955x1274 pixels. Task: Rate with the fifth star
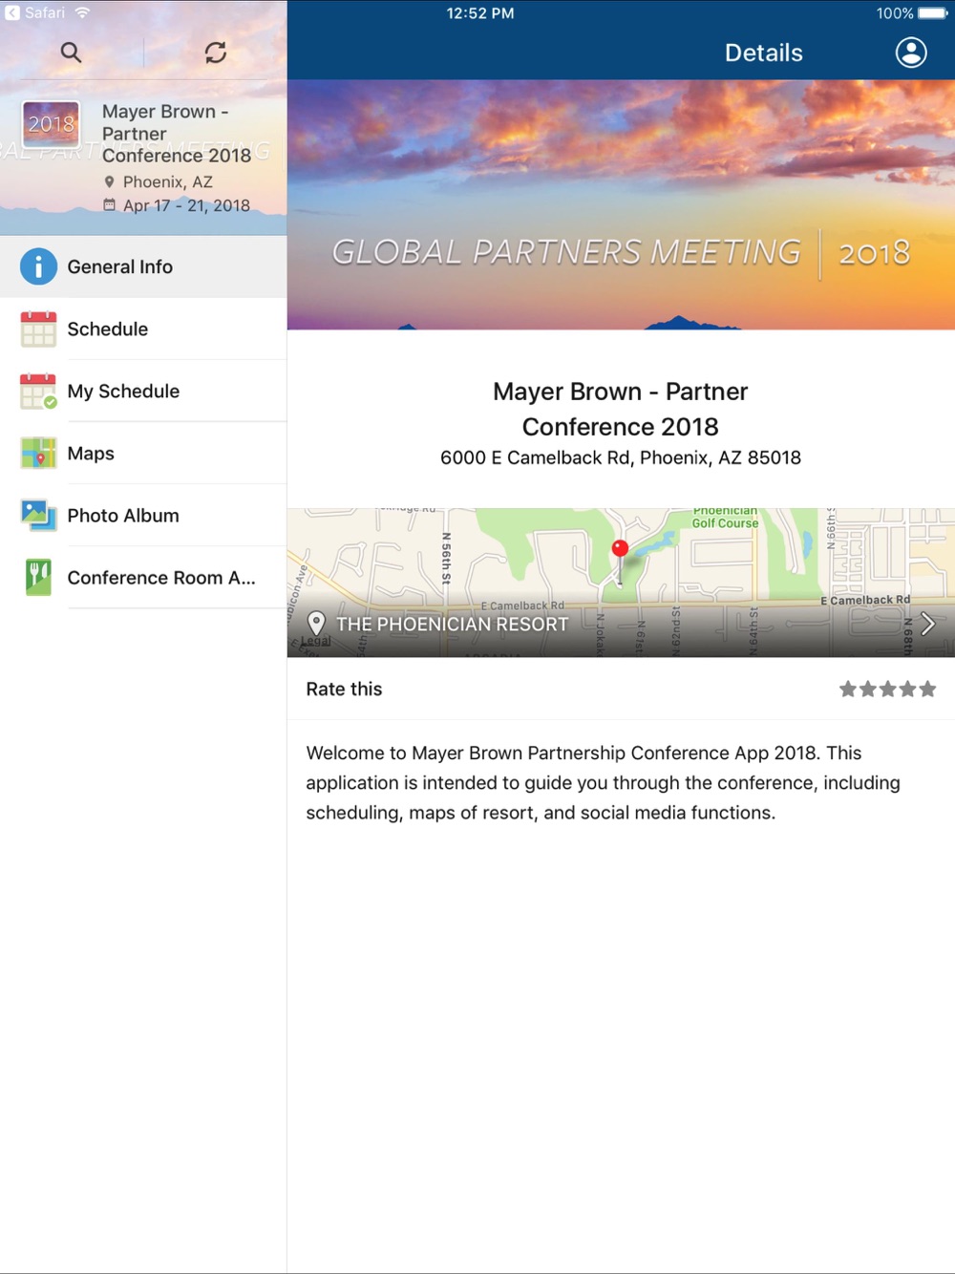[x=927, y=689]
